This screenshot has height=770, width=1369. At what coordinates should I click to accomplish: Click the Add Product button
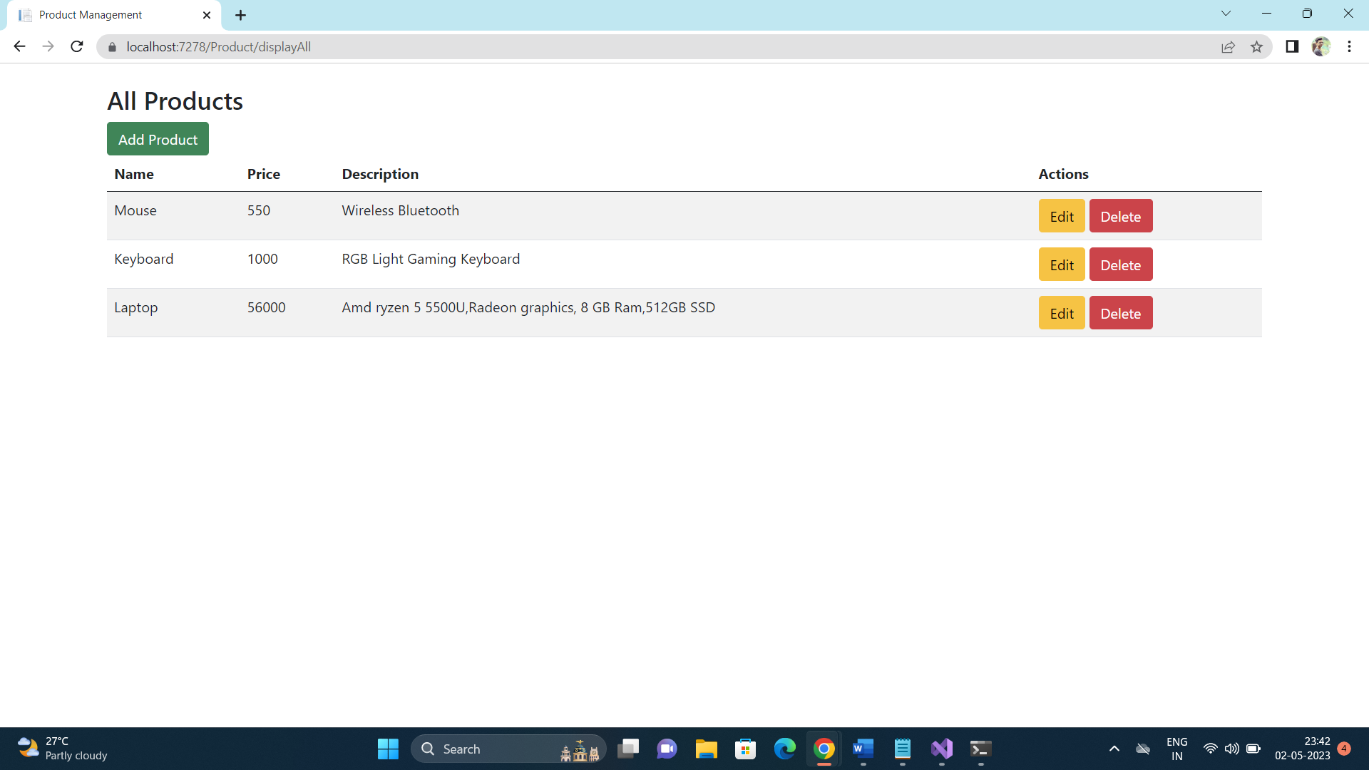point(158,139)
